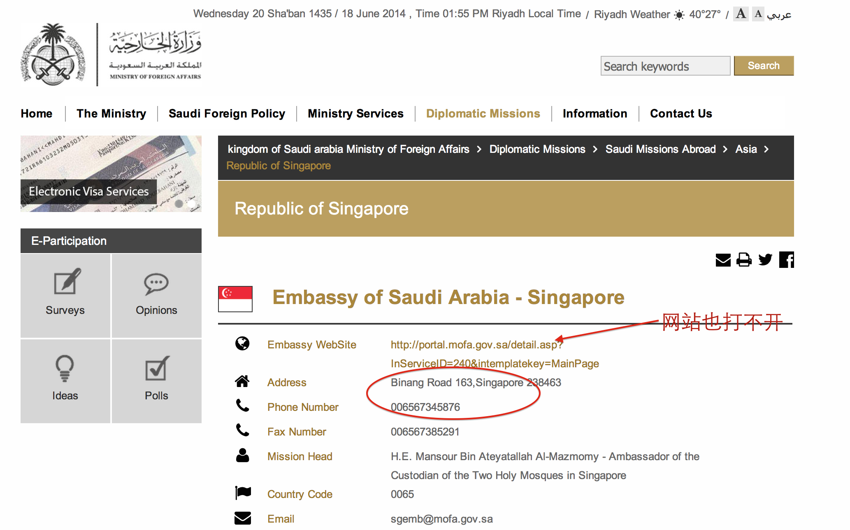The image size is (850, 530).
Task: Open the embassy website URL link
Action: pos(476,345)
